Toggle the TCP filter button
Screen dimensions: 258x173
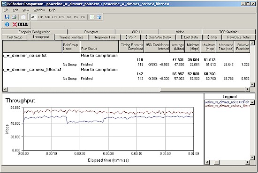tap(40, 17)
